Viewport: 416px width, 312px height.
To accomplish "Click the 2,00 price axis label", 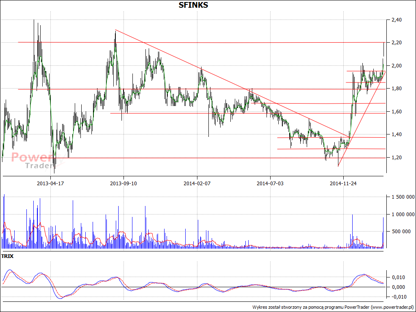I will click(x=397, y=66).
